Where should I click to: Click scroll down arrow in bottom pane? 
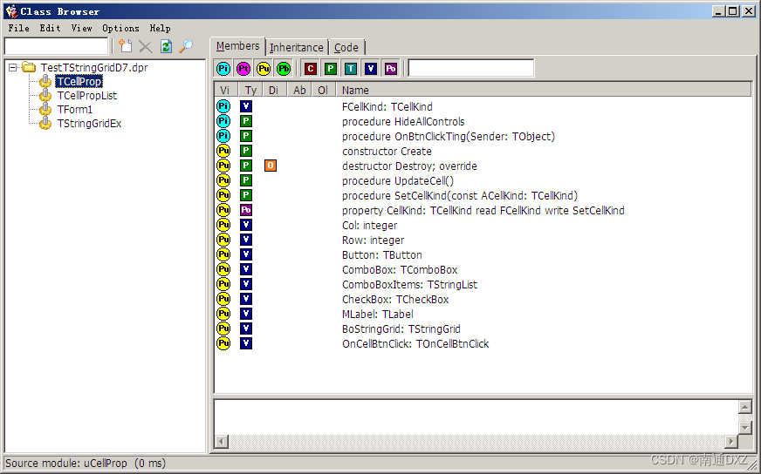(745, 428)
